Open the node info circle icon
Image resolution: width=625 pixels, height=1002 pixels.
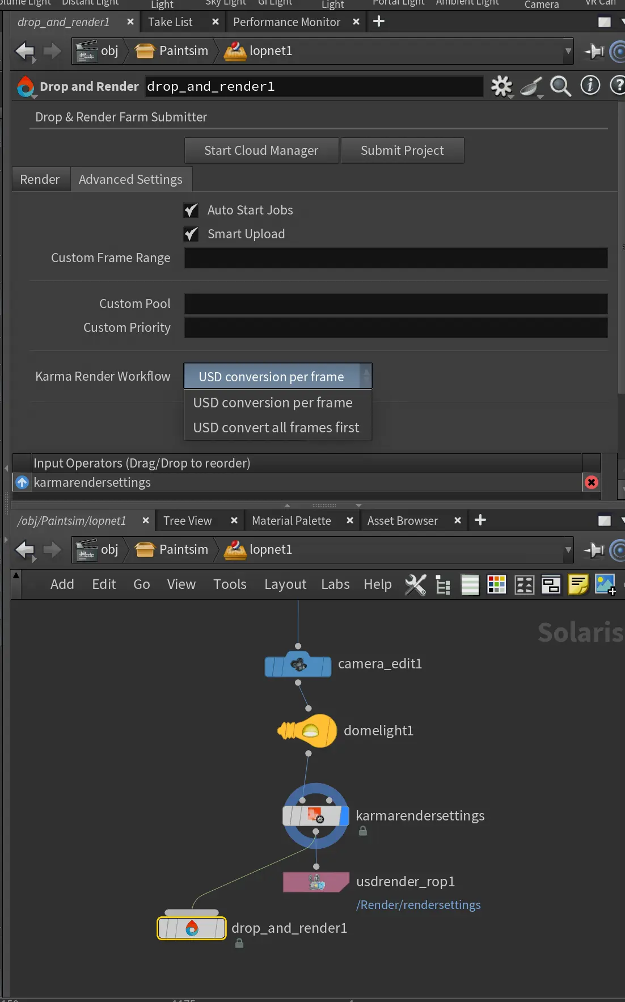coord(590,86)
